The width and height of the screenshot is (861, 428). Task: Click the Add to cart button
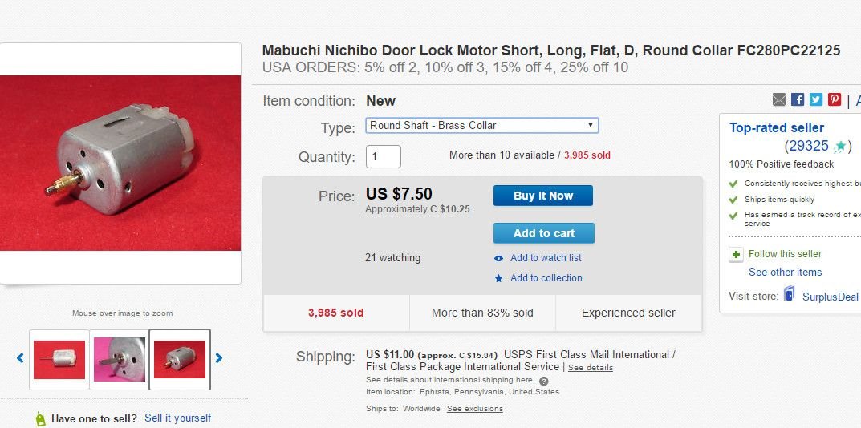tap(543, 233)
